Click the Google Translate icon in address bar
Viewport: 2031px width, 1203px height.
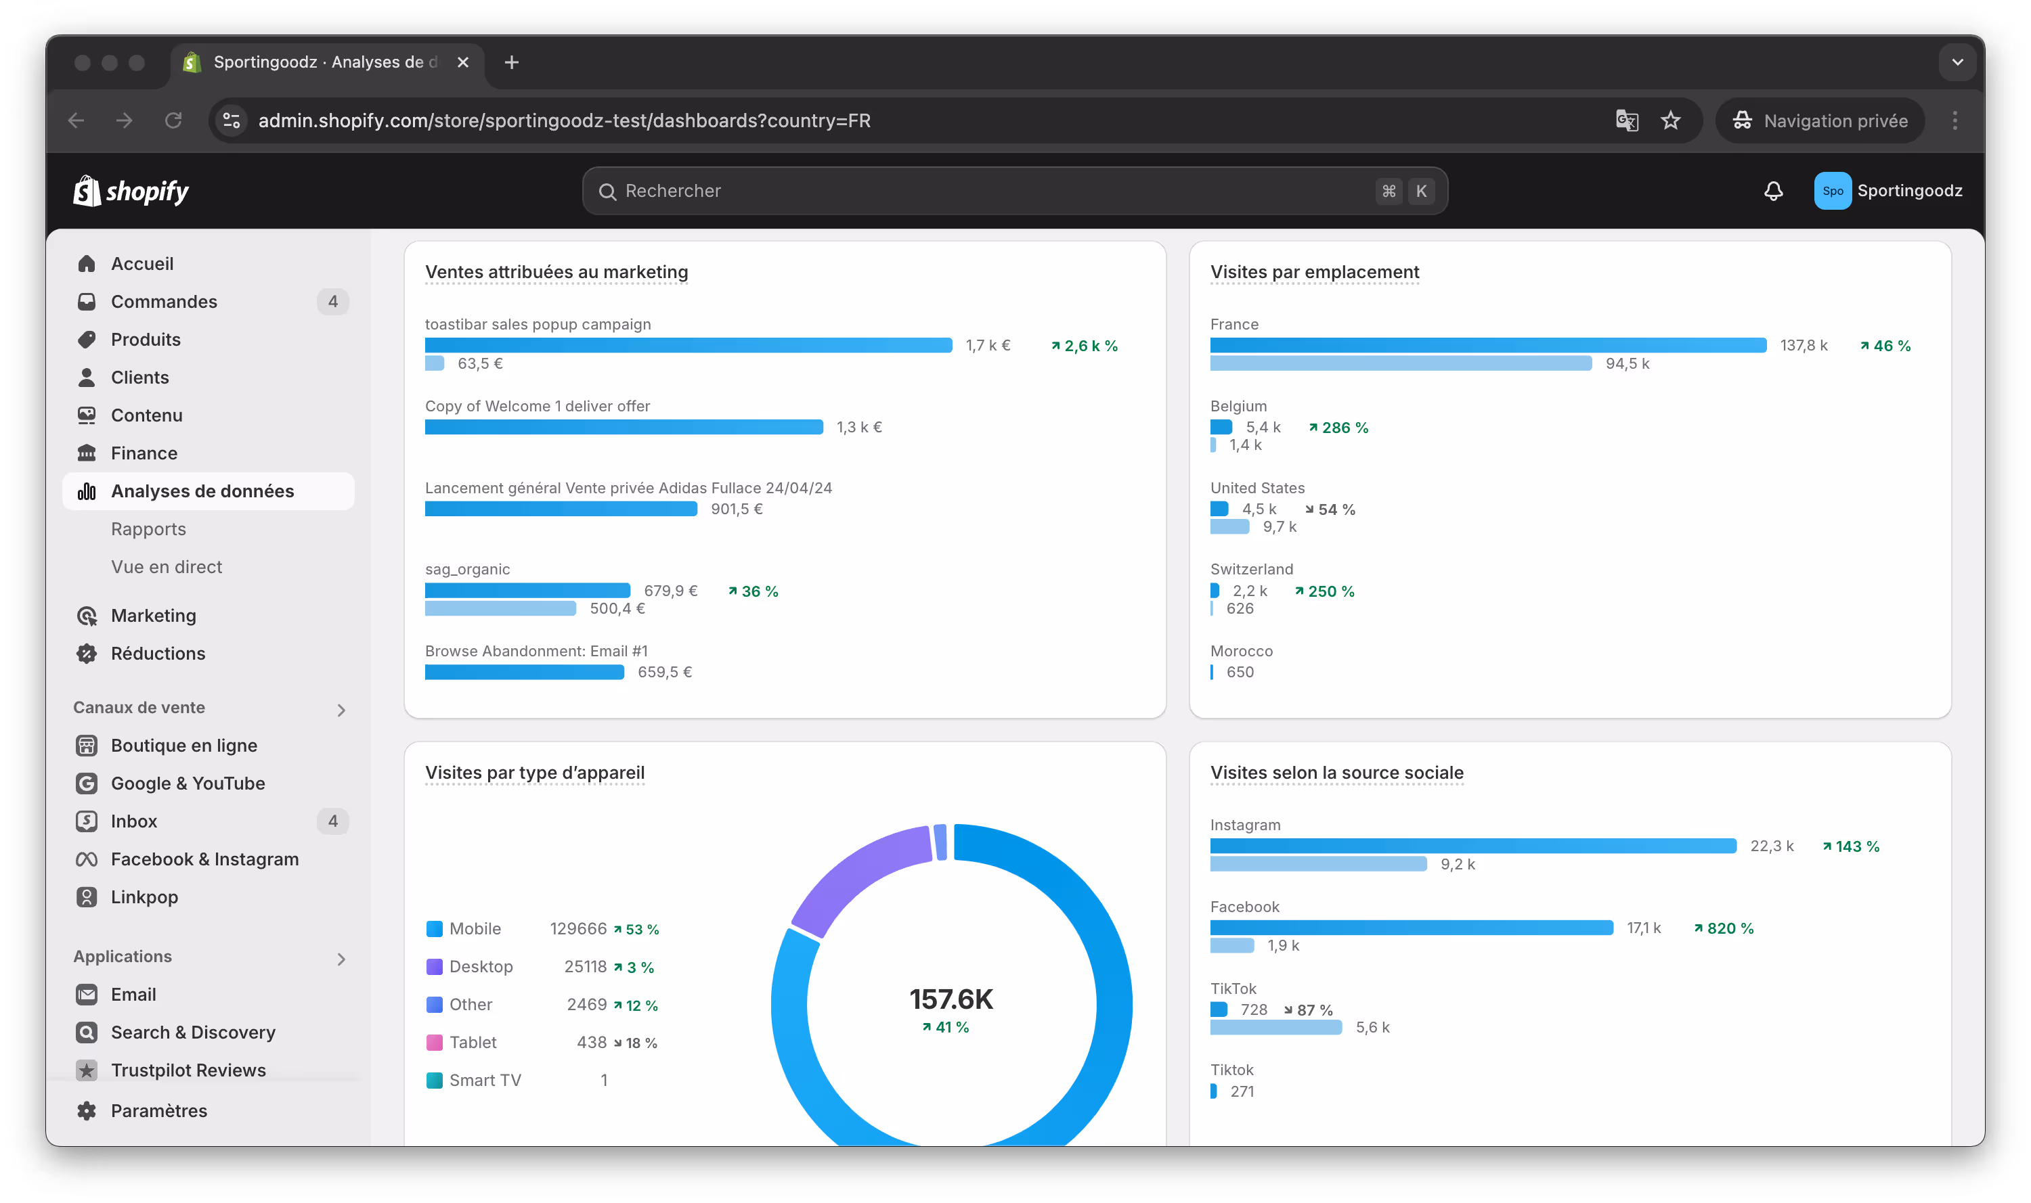[x=1626, y=121]
